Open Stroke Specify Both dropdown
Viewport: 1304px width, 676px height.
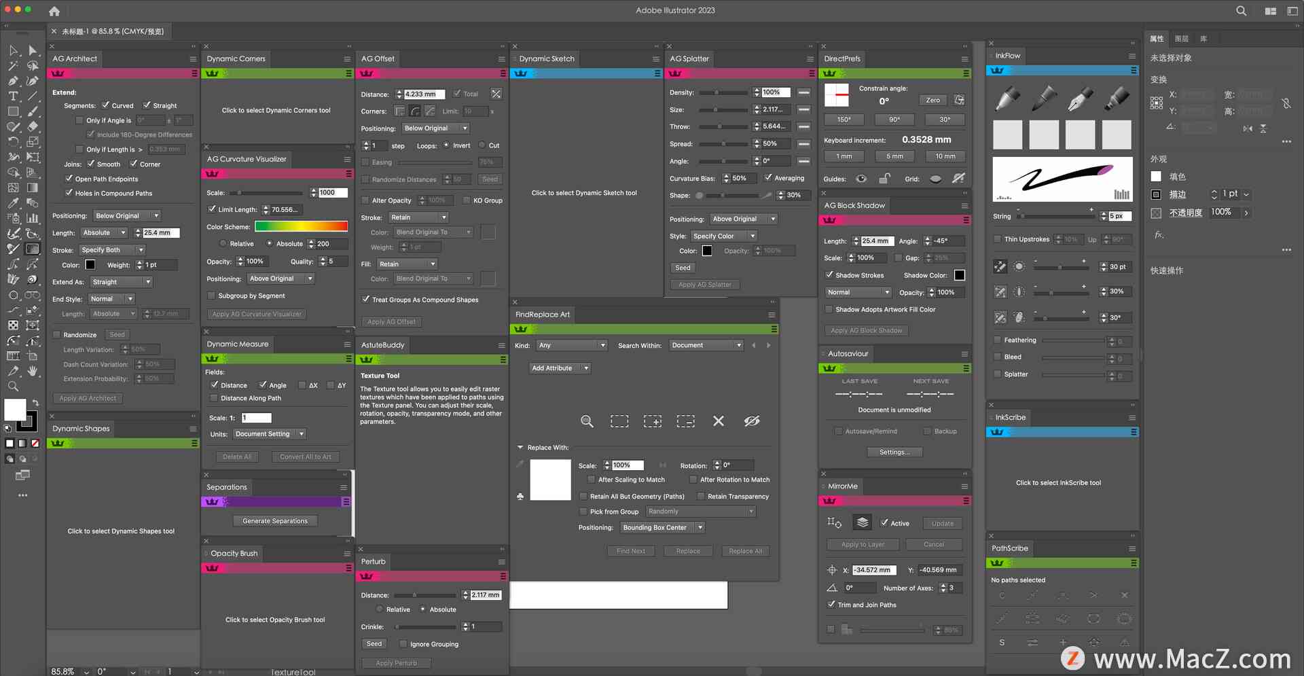pos(112,249)
